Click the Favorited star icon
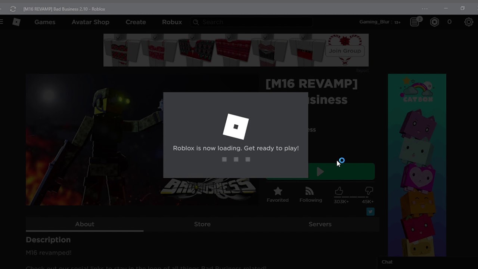This screenshot has width=478, height=269. pos(277,191)
